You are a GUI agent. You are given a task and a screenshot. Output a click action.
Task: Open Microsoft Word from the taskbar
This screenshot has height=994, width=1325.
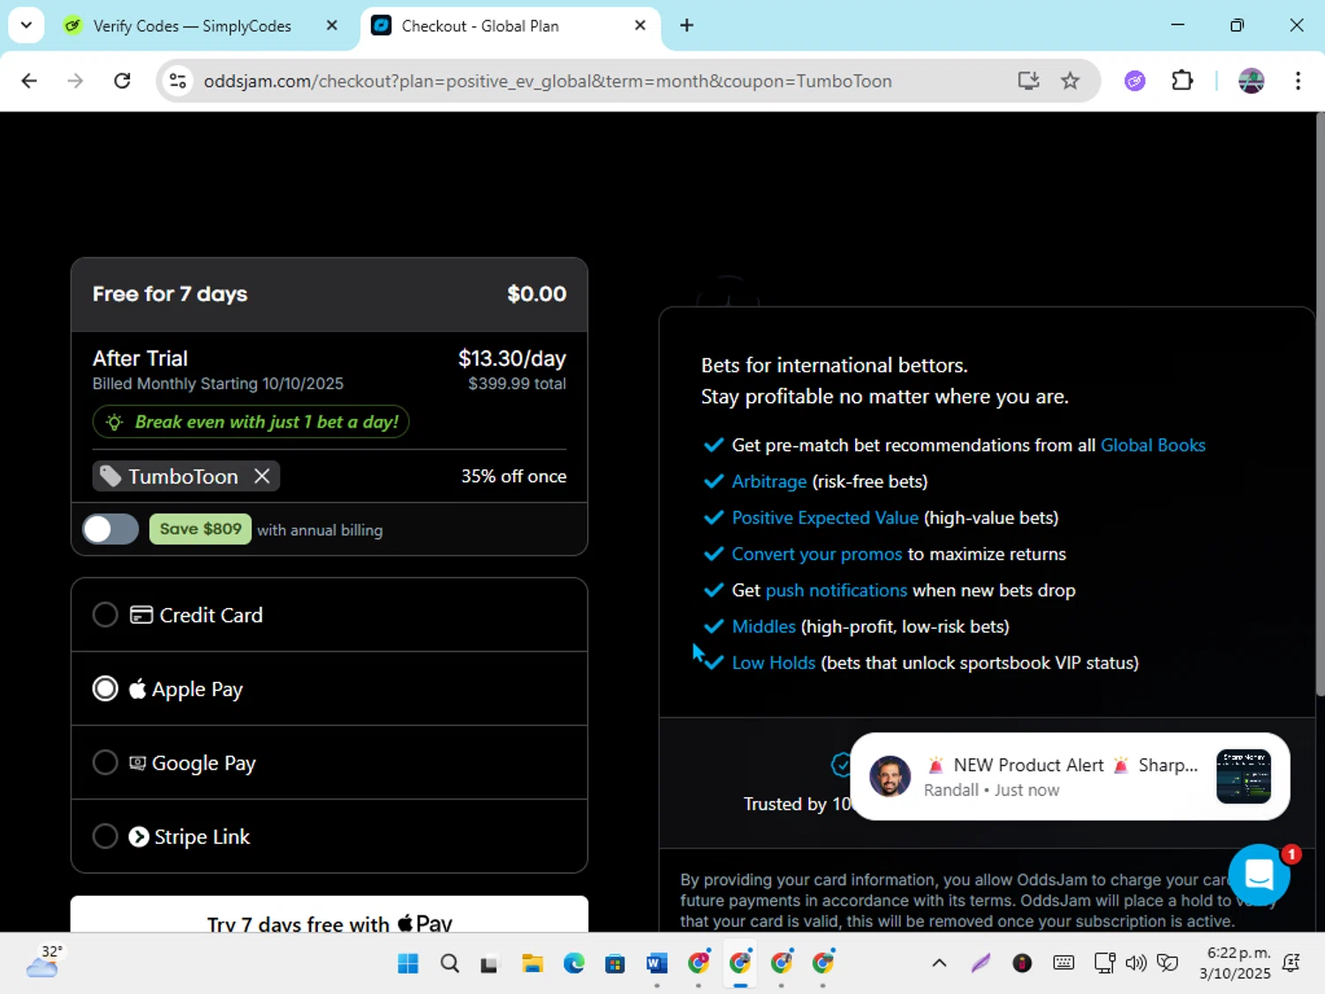pyautogui.click(x=656, y=963)
